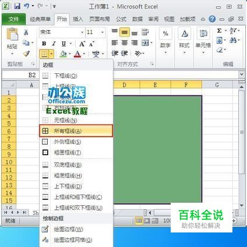The width and height of the screenshot is (247, 247).
Task: Select 绘图边框网格(G) draw border grid
Action: pyautogui.click(x=76, y=240)
